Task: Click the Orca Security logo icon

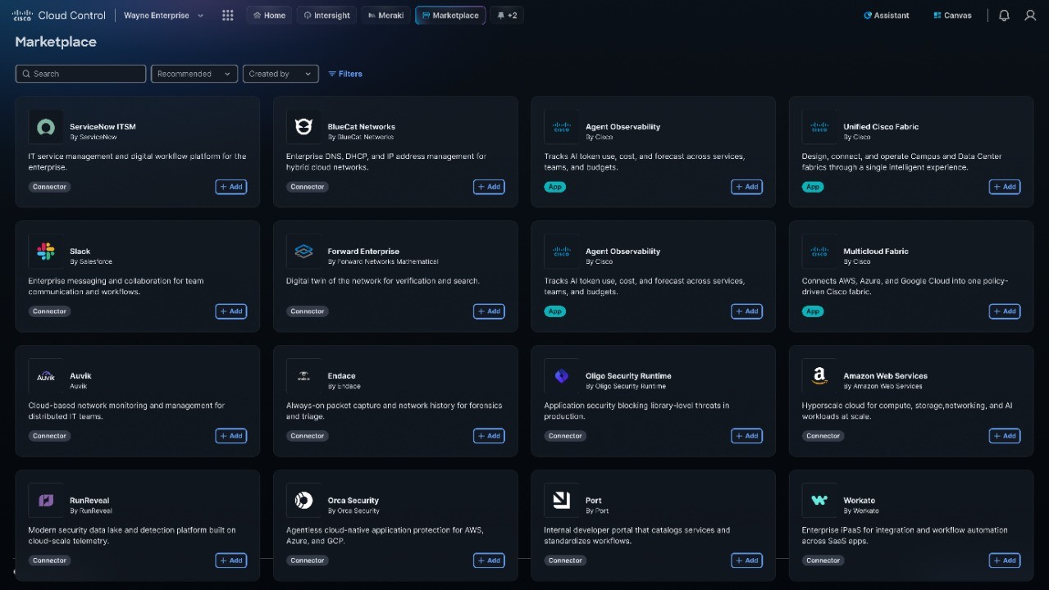Action: pyautogui.click(x=303, y=501)
